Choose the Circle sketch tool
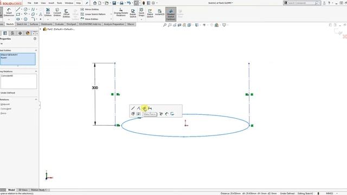The height and width of the screenshot is (195, 347). [25, 10]
